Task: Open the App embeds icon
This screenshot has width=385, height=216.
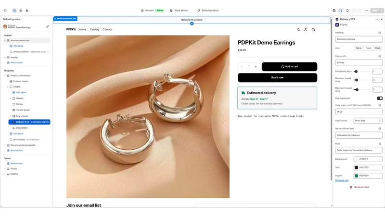Action: click(27, 11)
